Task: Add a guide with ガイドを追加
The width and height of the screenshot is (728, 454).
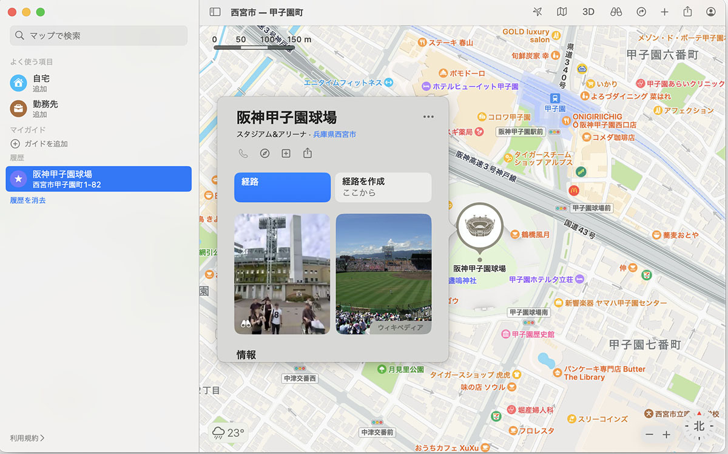Action: [39, 144]
